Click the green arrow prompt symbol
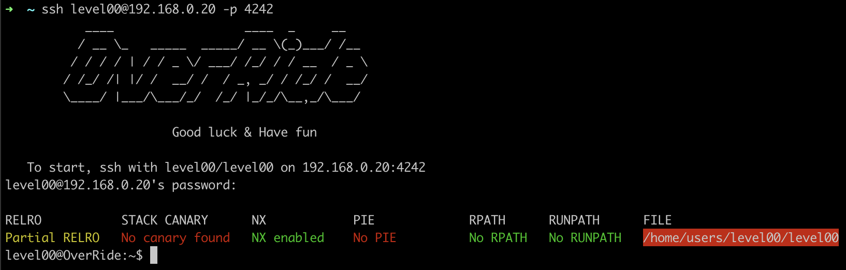Viewport: 846px width, 270px height. (x=9, y=9)
